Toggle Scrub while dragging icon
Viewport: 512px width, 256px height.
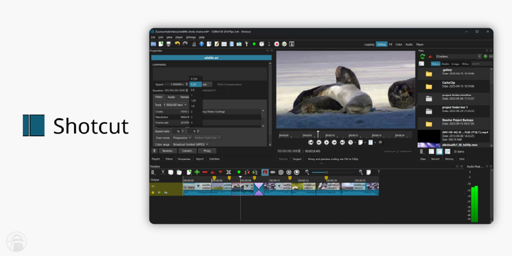273,172
